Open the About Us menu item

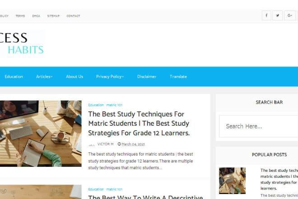point(74,76)
